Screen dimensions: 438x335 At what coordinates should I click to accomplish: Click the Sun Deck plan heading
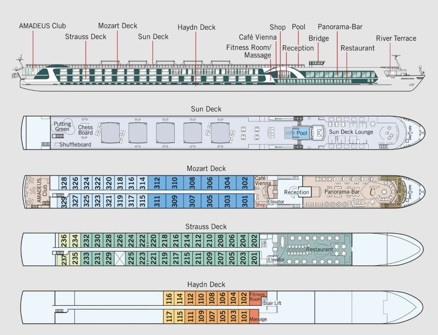[206, 109]
